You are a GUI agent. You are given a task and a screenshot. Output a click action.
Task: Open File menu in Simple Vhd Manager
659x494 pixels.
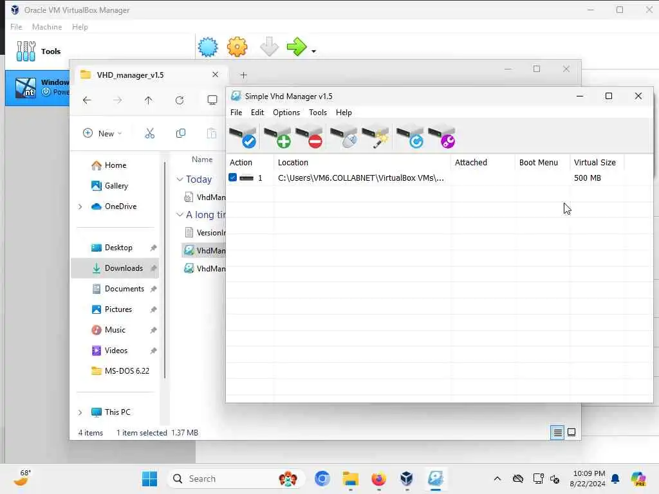[236, 113]
